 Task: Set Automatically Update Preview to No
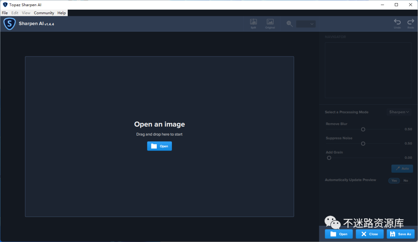[406, 181]
